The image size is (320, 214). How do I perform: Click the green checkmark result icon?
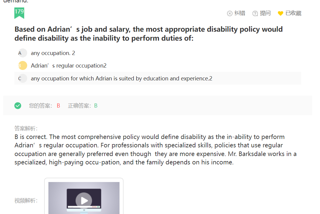[18, 106]
